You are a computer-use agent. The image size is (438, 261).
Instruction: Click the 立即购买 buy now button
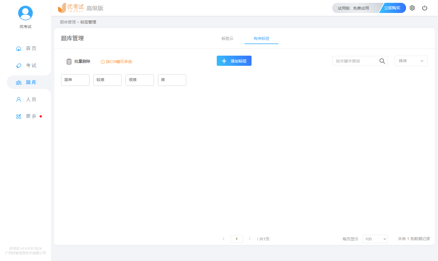[392, 8]
